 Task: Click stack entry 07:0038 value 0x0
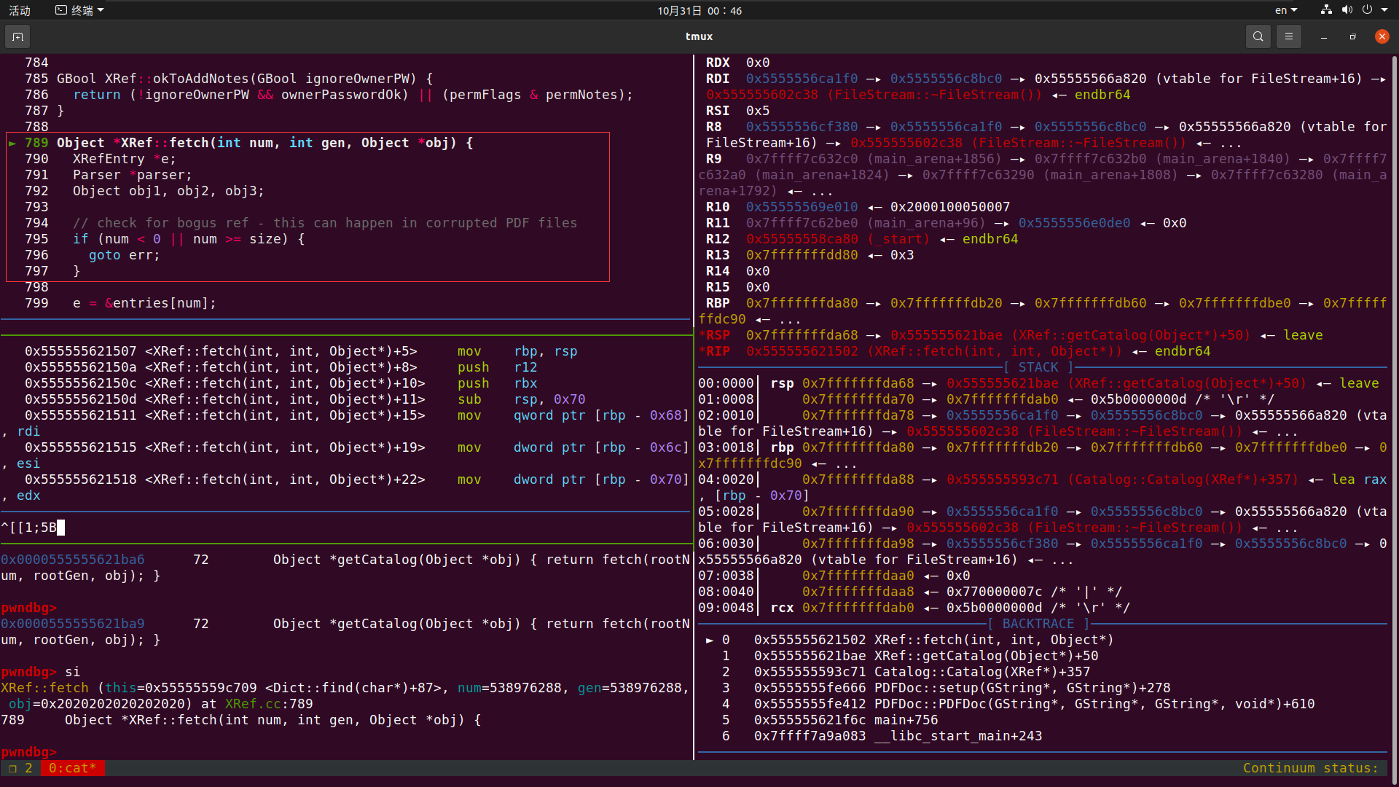tap(958, 576)
